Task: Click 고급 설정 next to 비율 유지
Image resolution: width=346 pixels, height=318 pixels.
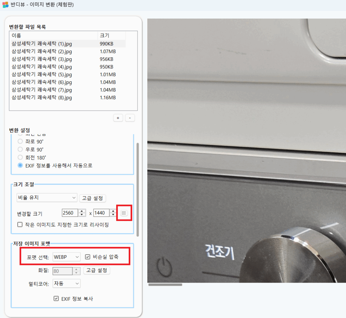Action: pos(92,198)
